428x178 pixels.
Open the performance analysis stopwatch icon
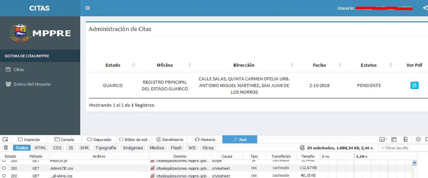(302, 148)
